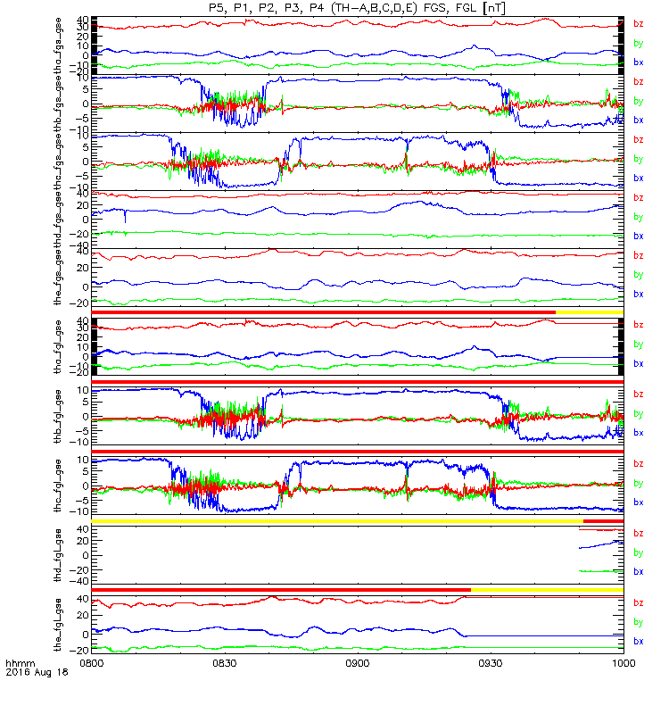
Task: Click the plot title mentioning FGS, FGL [nT]
Action: (x=357, y=8)
